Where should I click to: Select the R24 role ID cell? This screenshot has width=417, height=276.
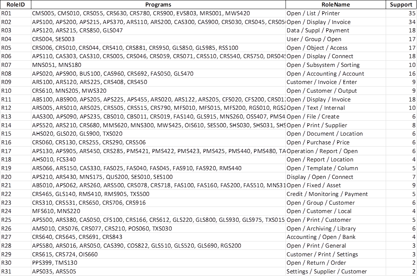[7, 211]
